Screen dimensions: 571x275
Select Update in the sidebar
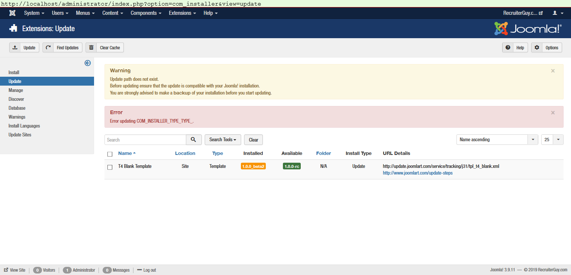click(x=47, y=81)
